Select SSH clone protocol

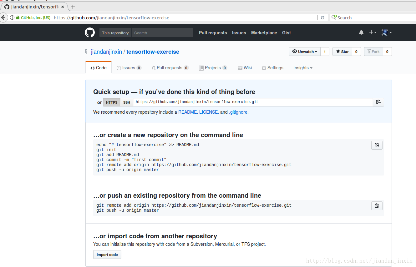coord(127,102)
